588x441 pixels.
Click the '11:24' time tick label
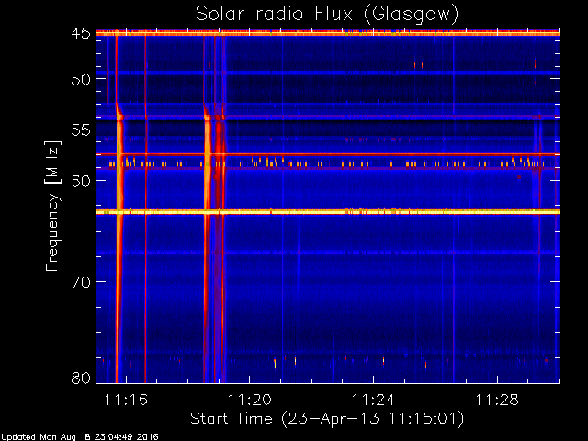374,401
